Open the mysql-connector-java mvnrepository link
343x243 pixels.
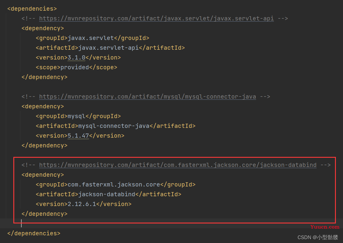click(147, 96)
